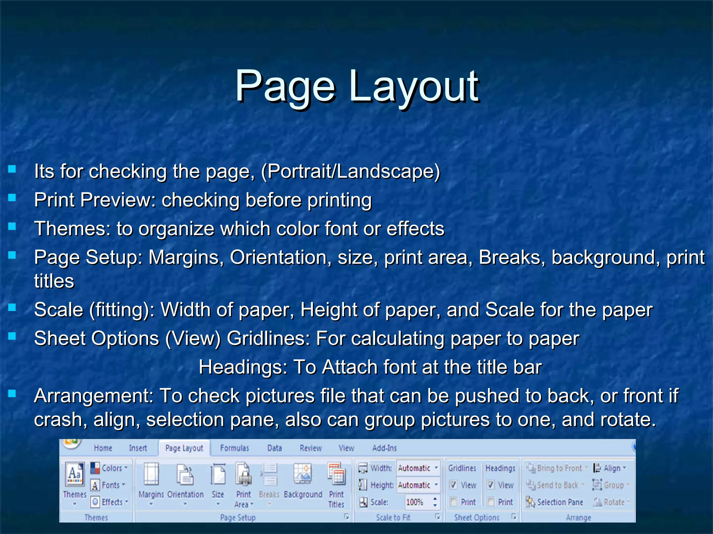Open Print Titles icon
The height and width of the screenshot is (534, 713).
tap(336, 474)
